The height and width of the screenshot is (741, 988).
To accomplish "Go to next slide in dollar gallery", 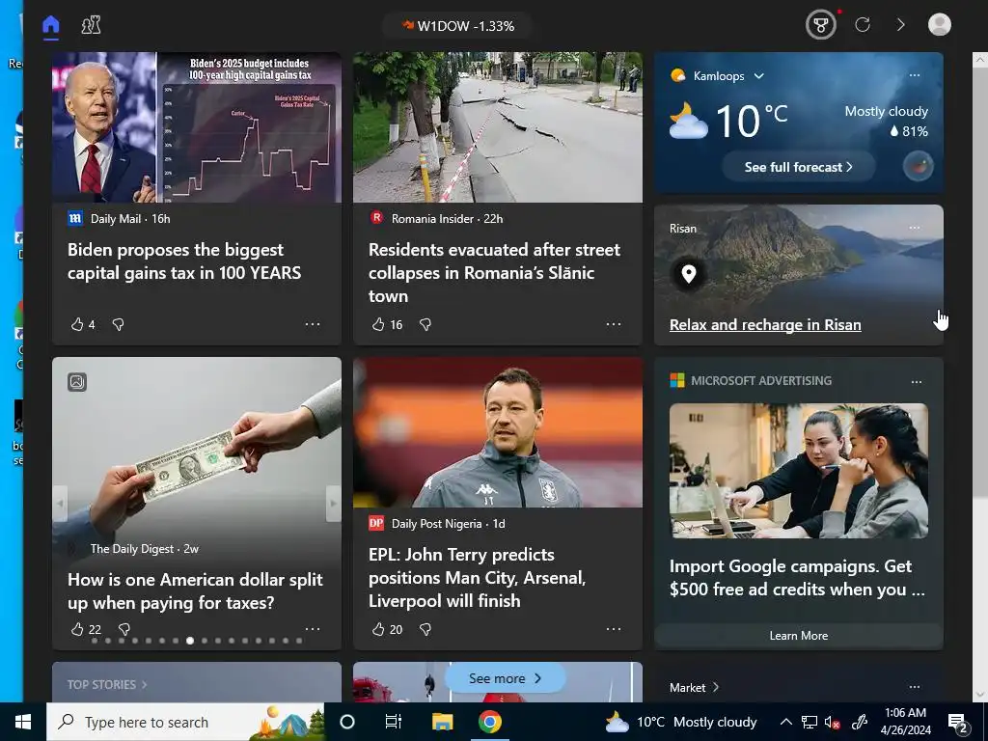I will pyautogui.click(x=333, y=504).
